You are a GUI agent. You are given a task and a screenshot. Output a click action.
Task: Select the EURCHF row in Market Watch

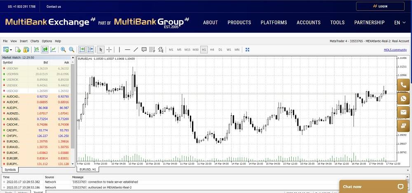36,153
